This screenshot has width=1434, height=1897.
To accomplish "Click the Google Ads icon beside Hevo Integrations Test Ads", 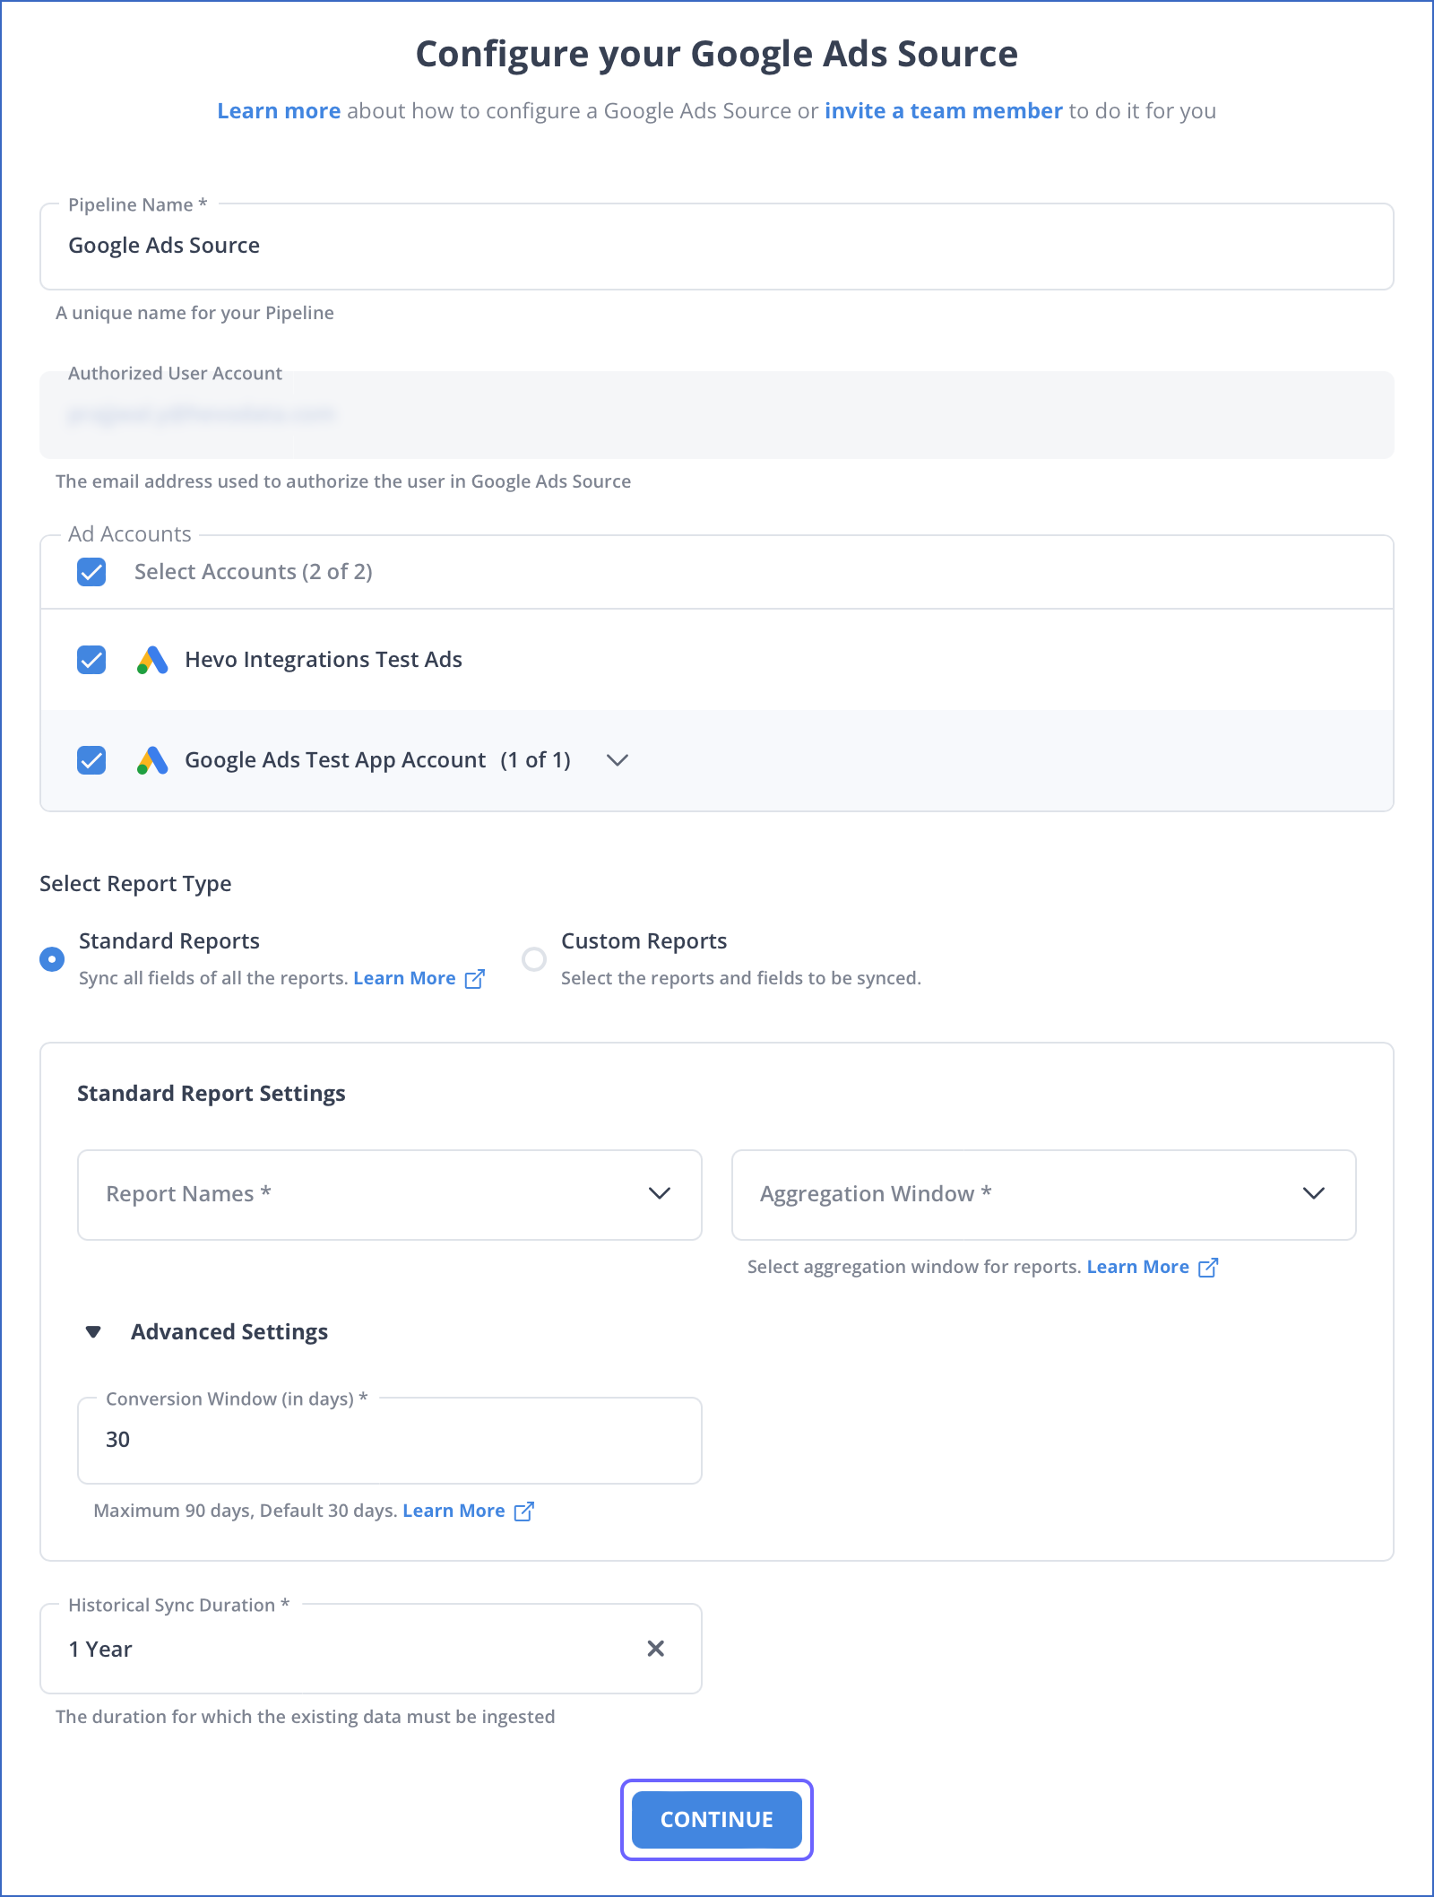I will [x=151, y=660].
